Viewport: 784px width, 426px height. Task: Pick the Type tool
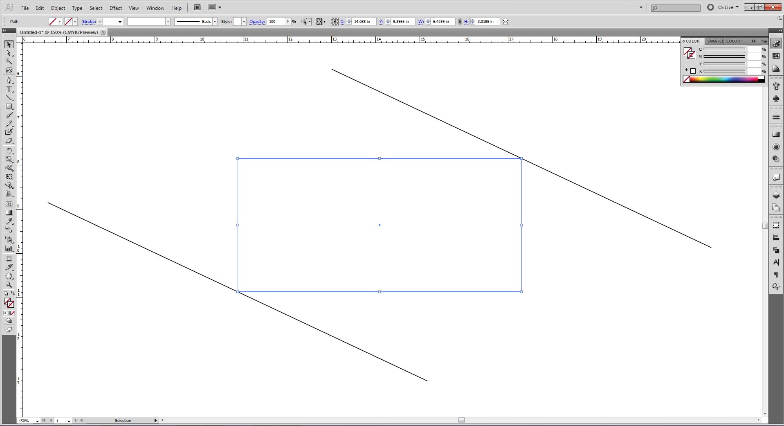(9, 89)
